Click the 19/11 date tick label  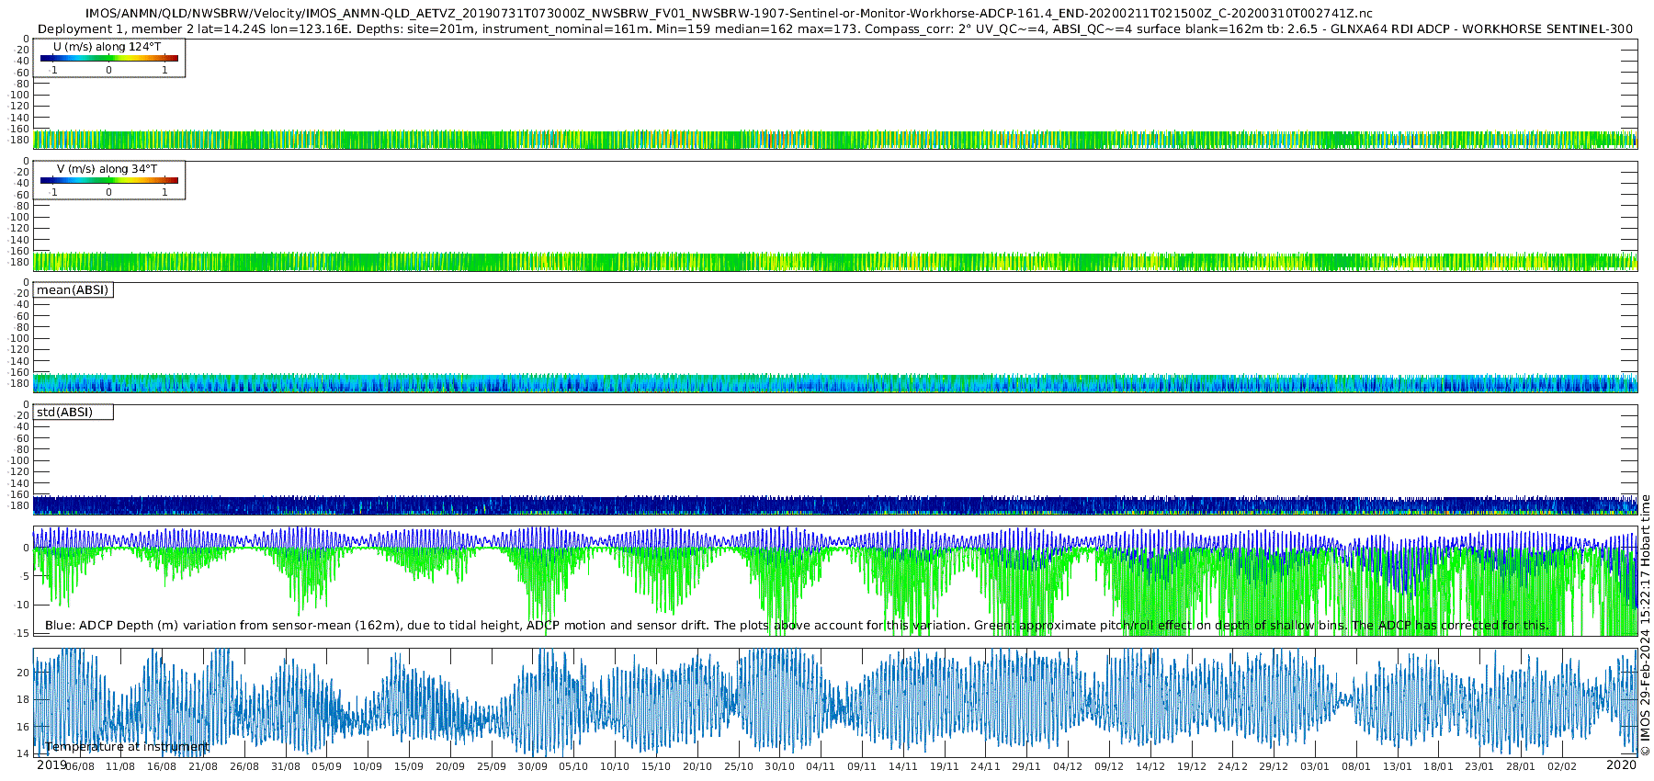(945, 766)
